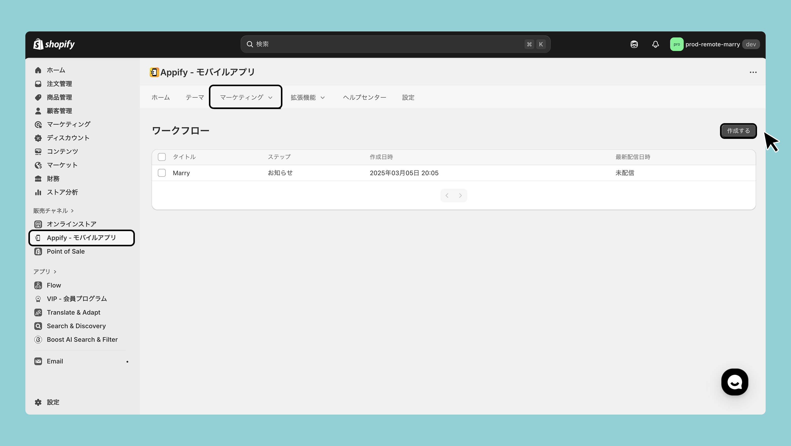Viewport: 791px width, 446px height.
Task: Click the Search & Discovery app icon
Action: click(38, 326)
